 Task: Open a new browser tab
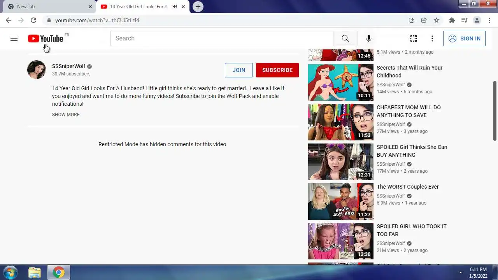(x=198, y=7)
